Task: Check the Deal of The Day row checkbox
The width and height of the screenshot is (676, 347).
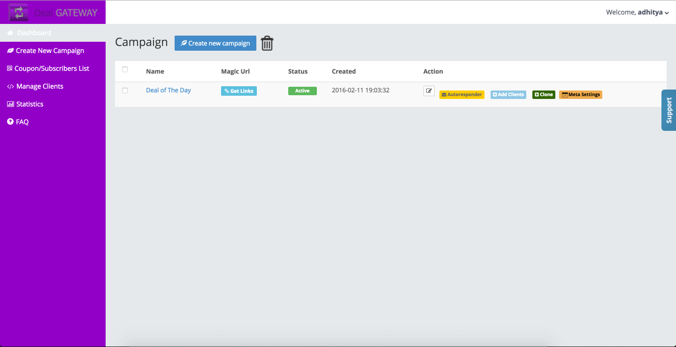Action: [125, 91]
